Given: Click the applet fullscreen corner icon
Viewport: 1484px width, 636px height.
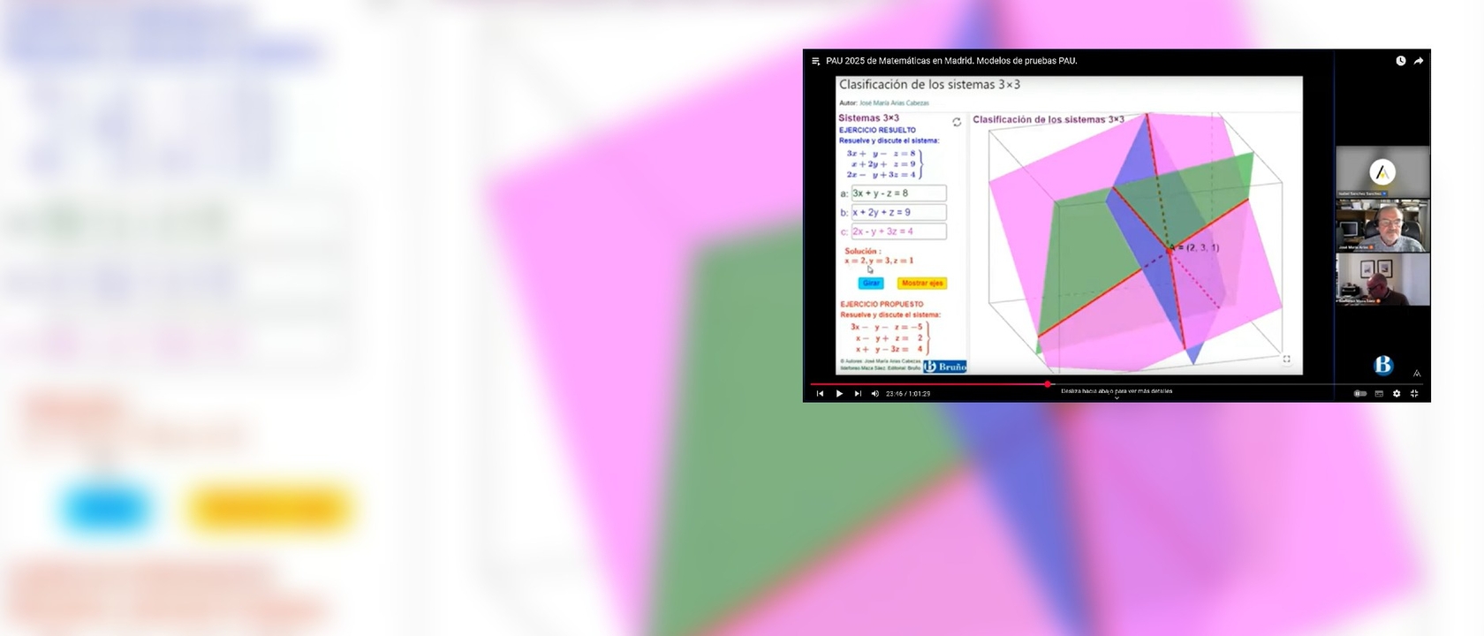Looking at the screenshot, I should click(1286, 359).
